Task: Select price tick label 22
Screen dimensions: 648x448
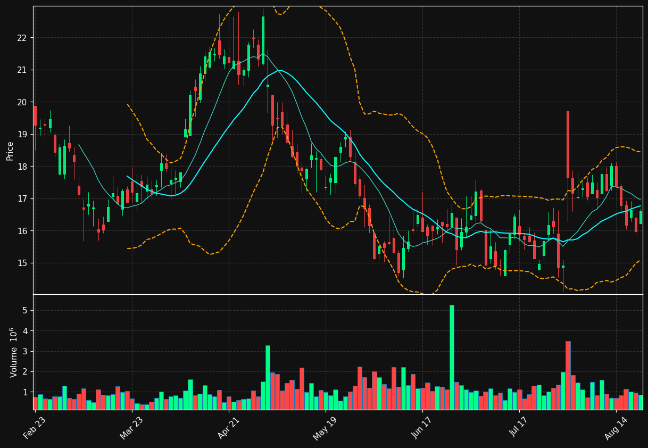Action: tap(22, 38)
